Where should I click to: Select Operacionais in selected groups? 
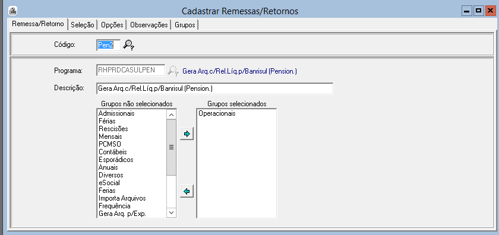pyautogui.click(x=217, y=113)
